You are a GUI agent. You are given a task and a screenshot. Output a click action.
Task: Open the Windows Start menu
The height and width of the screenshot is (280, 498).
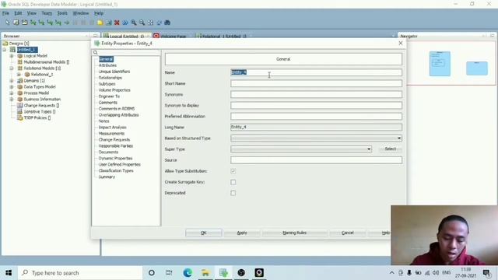(9, 273)
